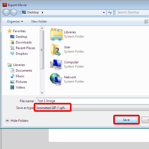Select the User system folder icon
Viewport: 149px width, 149px height.
pos(56,49)
